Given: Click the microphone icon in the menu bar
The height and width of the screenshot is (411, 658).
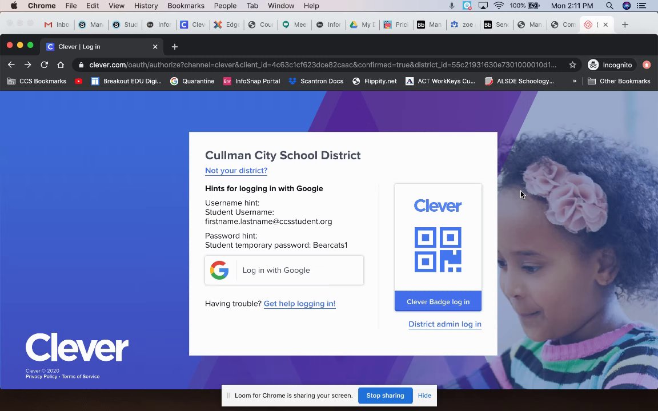Looking at the screenshot, I should (452, 6).
